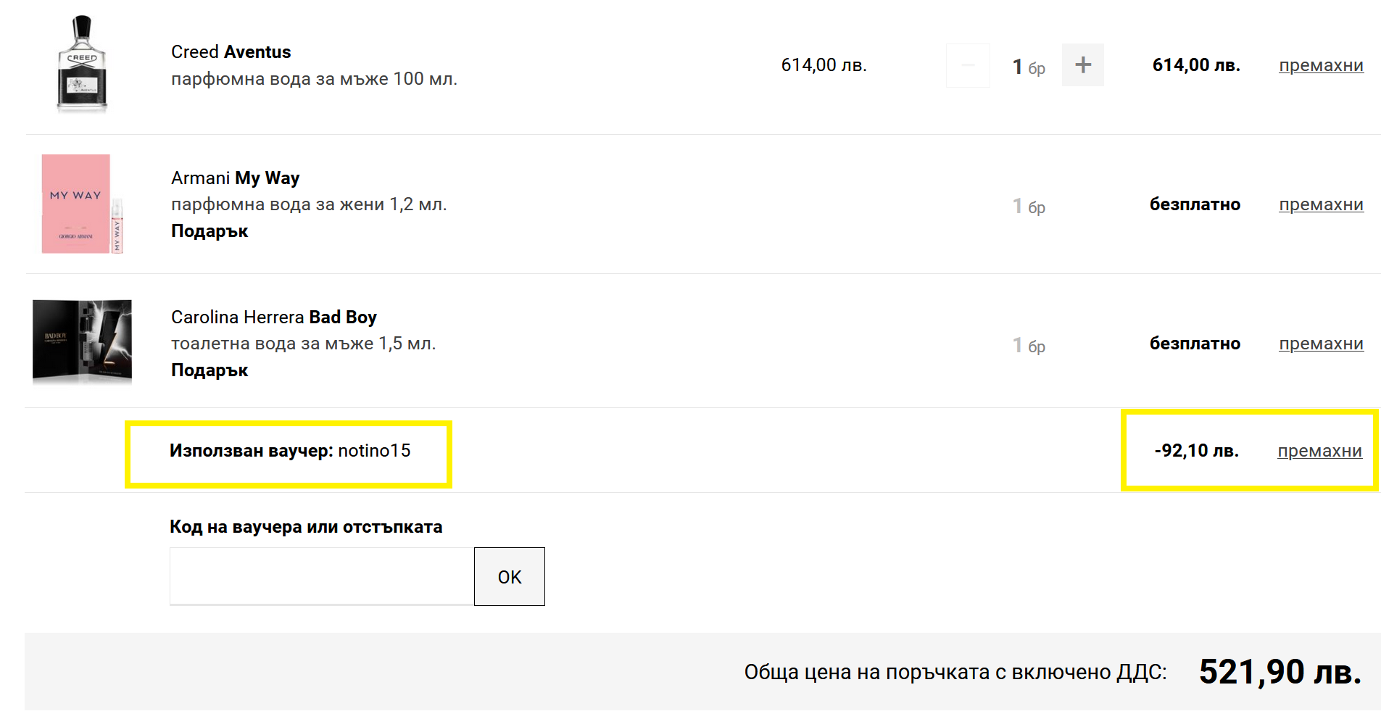
Task: Focus the voucher code input field
Action: [321, 576]
